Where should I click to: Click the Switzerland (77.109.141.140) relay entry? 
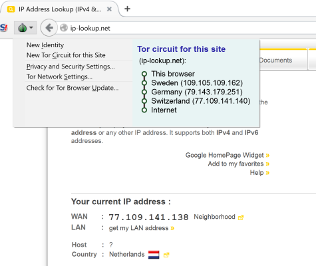pos(201,101)
